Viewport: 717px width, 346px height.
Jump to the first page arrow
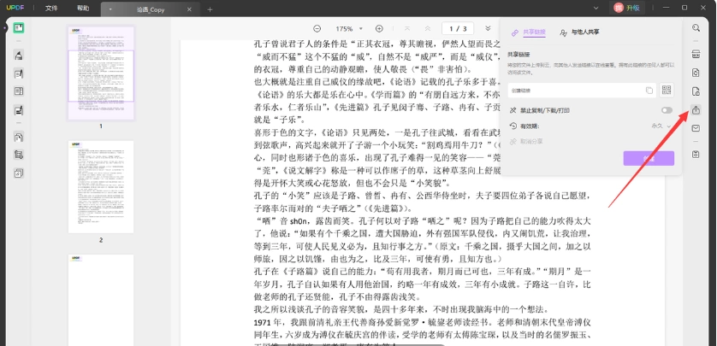(x=407, y=28)
